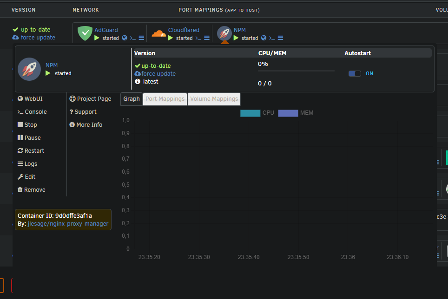This screenshot has height=299, width=448.
Task: Click up-to-date status in detail panel
Action: [x=153, y=65]
